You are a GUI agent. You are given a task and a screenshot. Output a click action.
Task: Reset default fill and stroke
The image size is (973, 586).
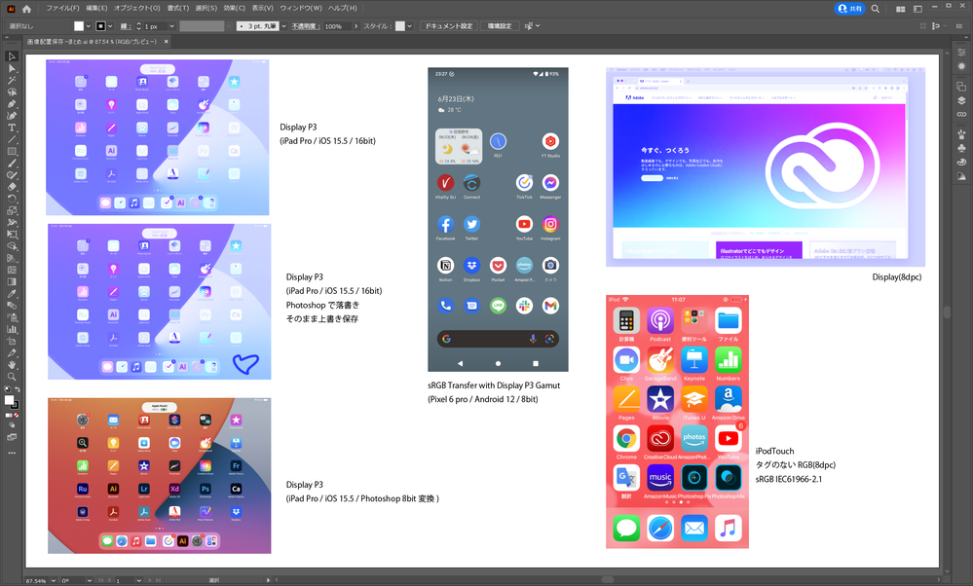pyautogui.click(x=7, y=389)
